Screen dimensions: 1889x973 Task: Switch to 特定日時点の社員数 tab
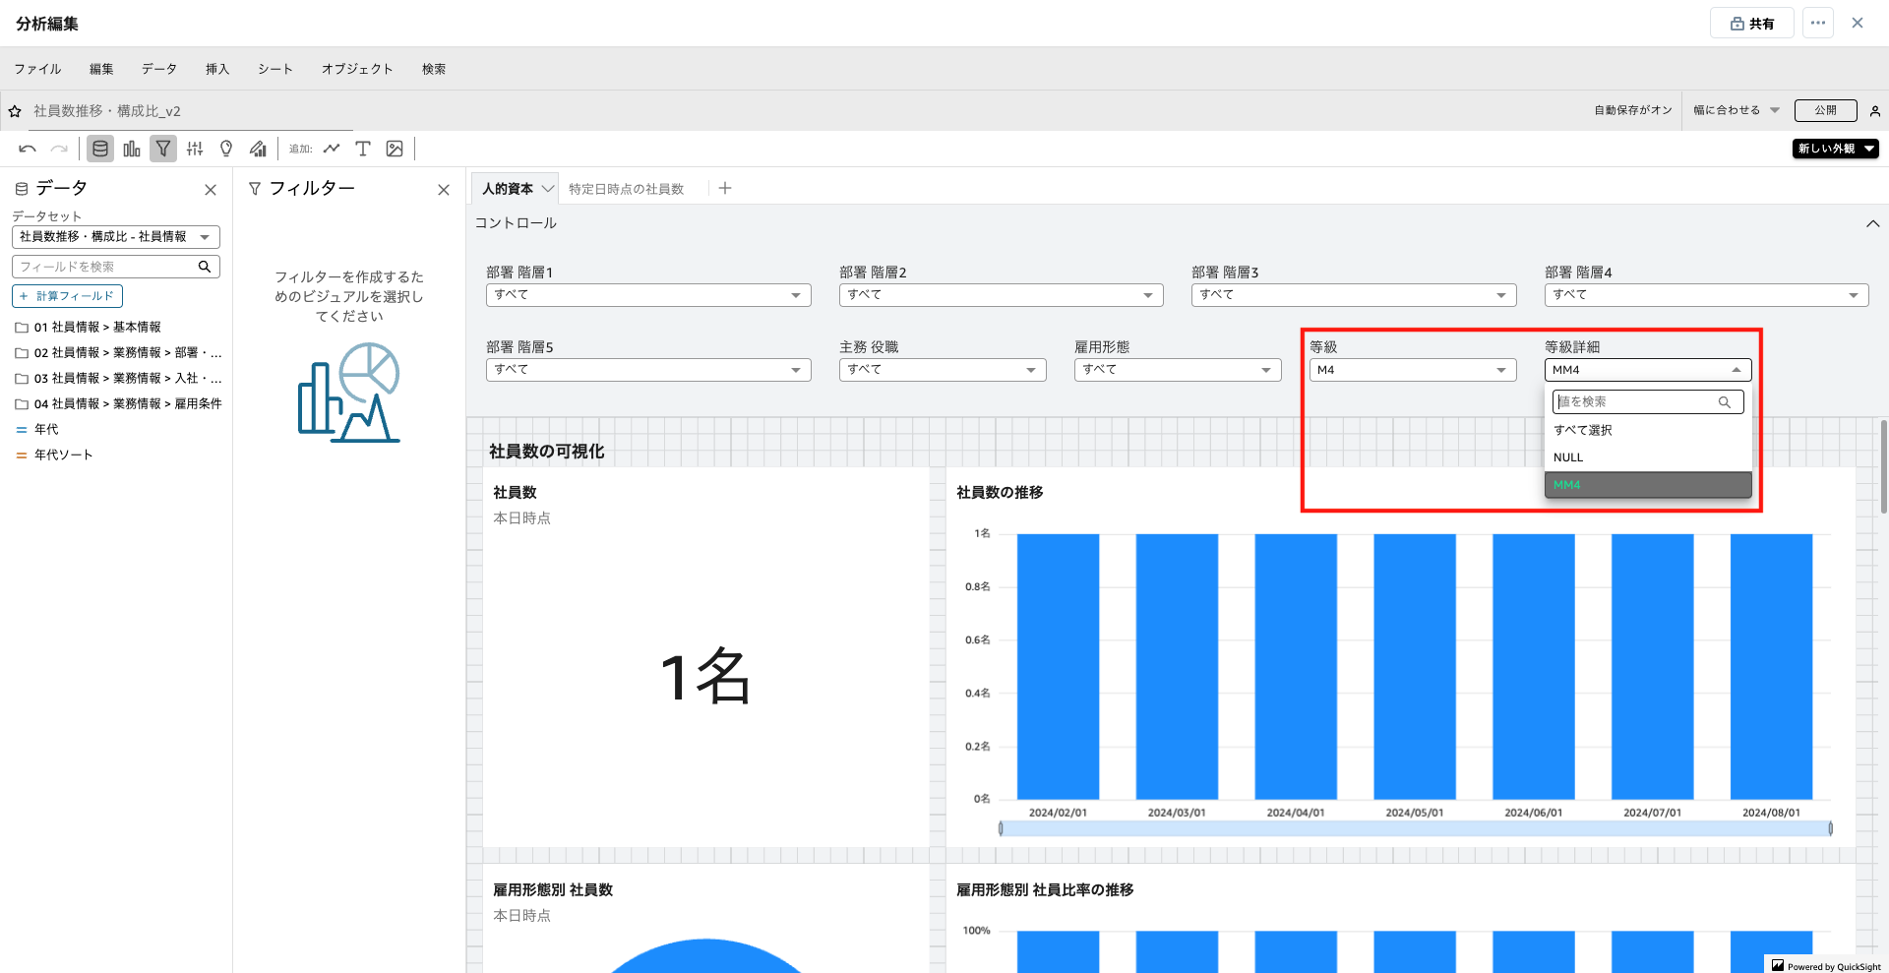[x=626, y=189]
